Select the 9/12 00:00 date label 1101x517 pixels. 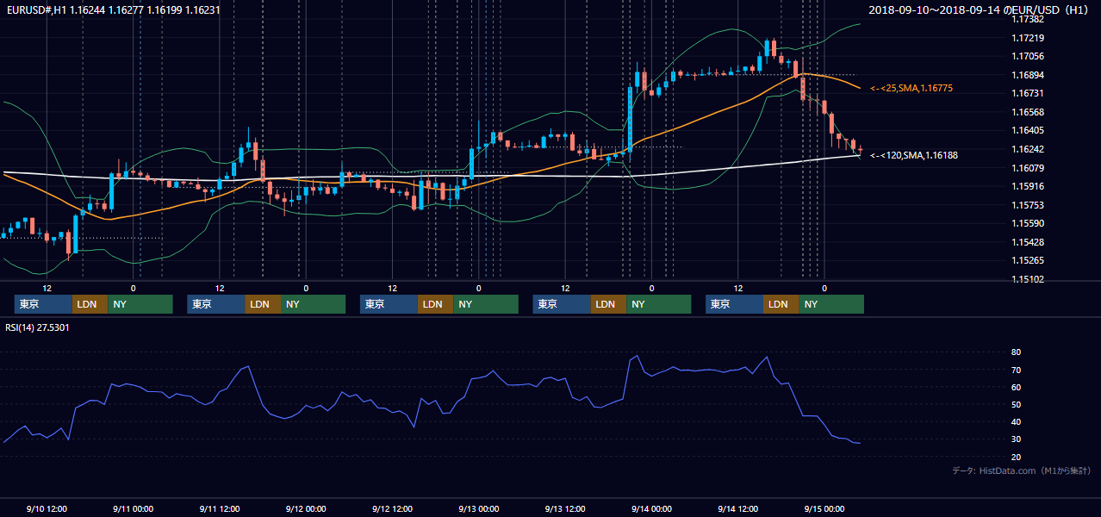point(306,508)
